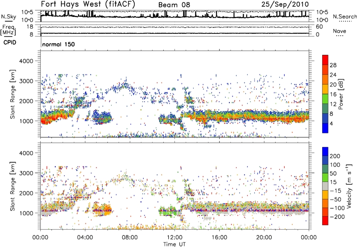
Task: Click the 'Beam 08' label
Action: point(174,5)
